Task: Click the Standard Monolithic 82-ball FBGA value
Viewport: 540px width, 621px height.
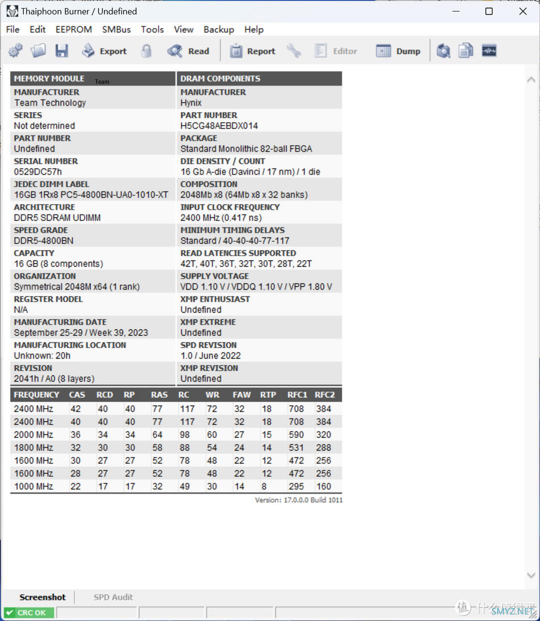Action: tap(246, 149)
